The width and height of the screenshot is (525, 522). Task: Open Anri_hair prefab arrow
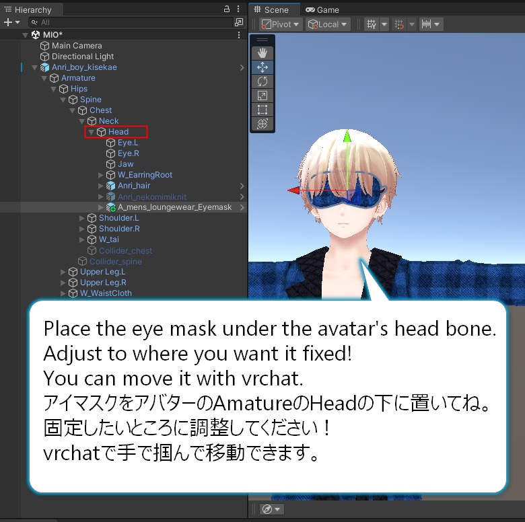242,186
